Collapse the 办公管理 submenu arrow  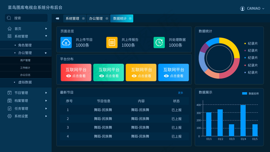(x=46, y=53)
